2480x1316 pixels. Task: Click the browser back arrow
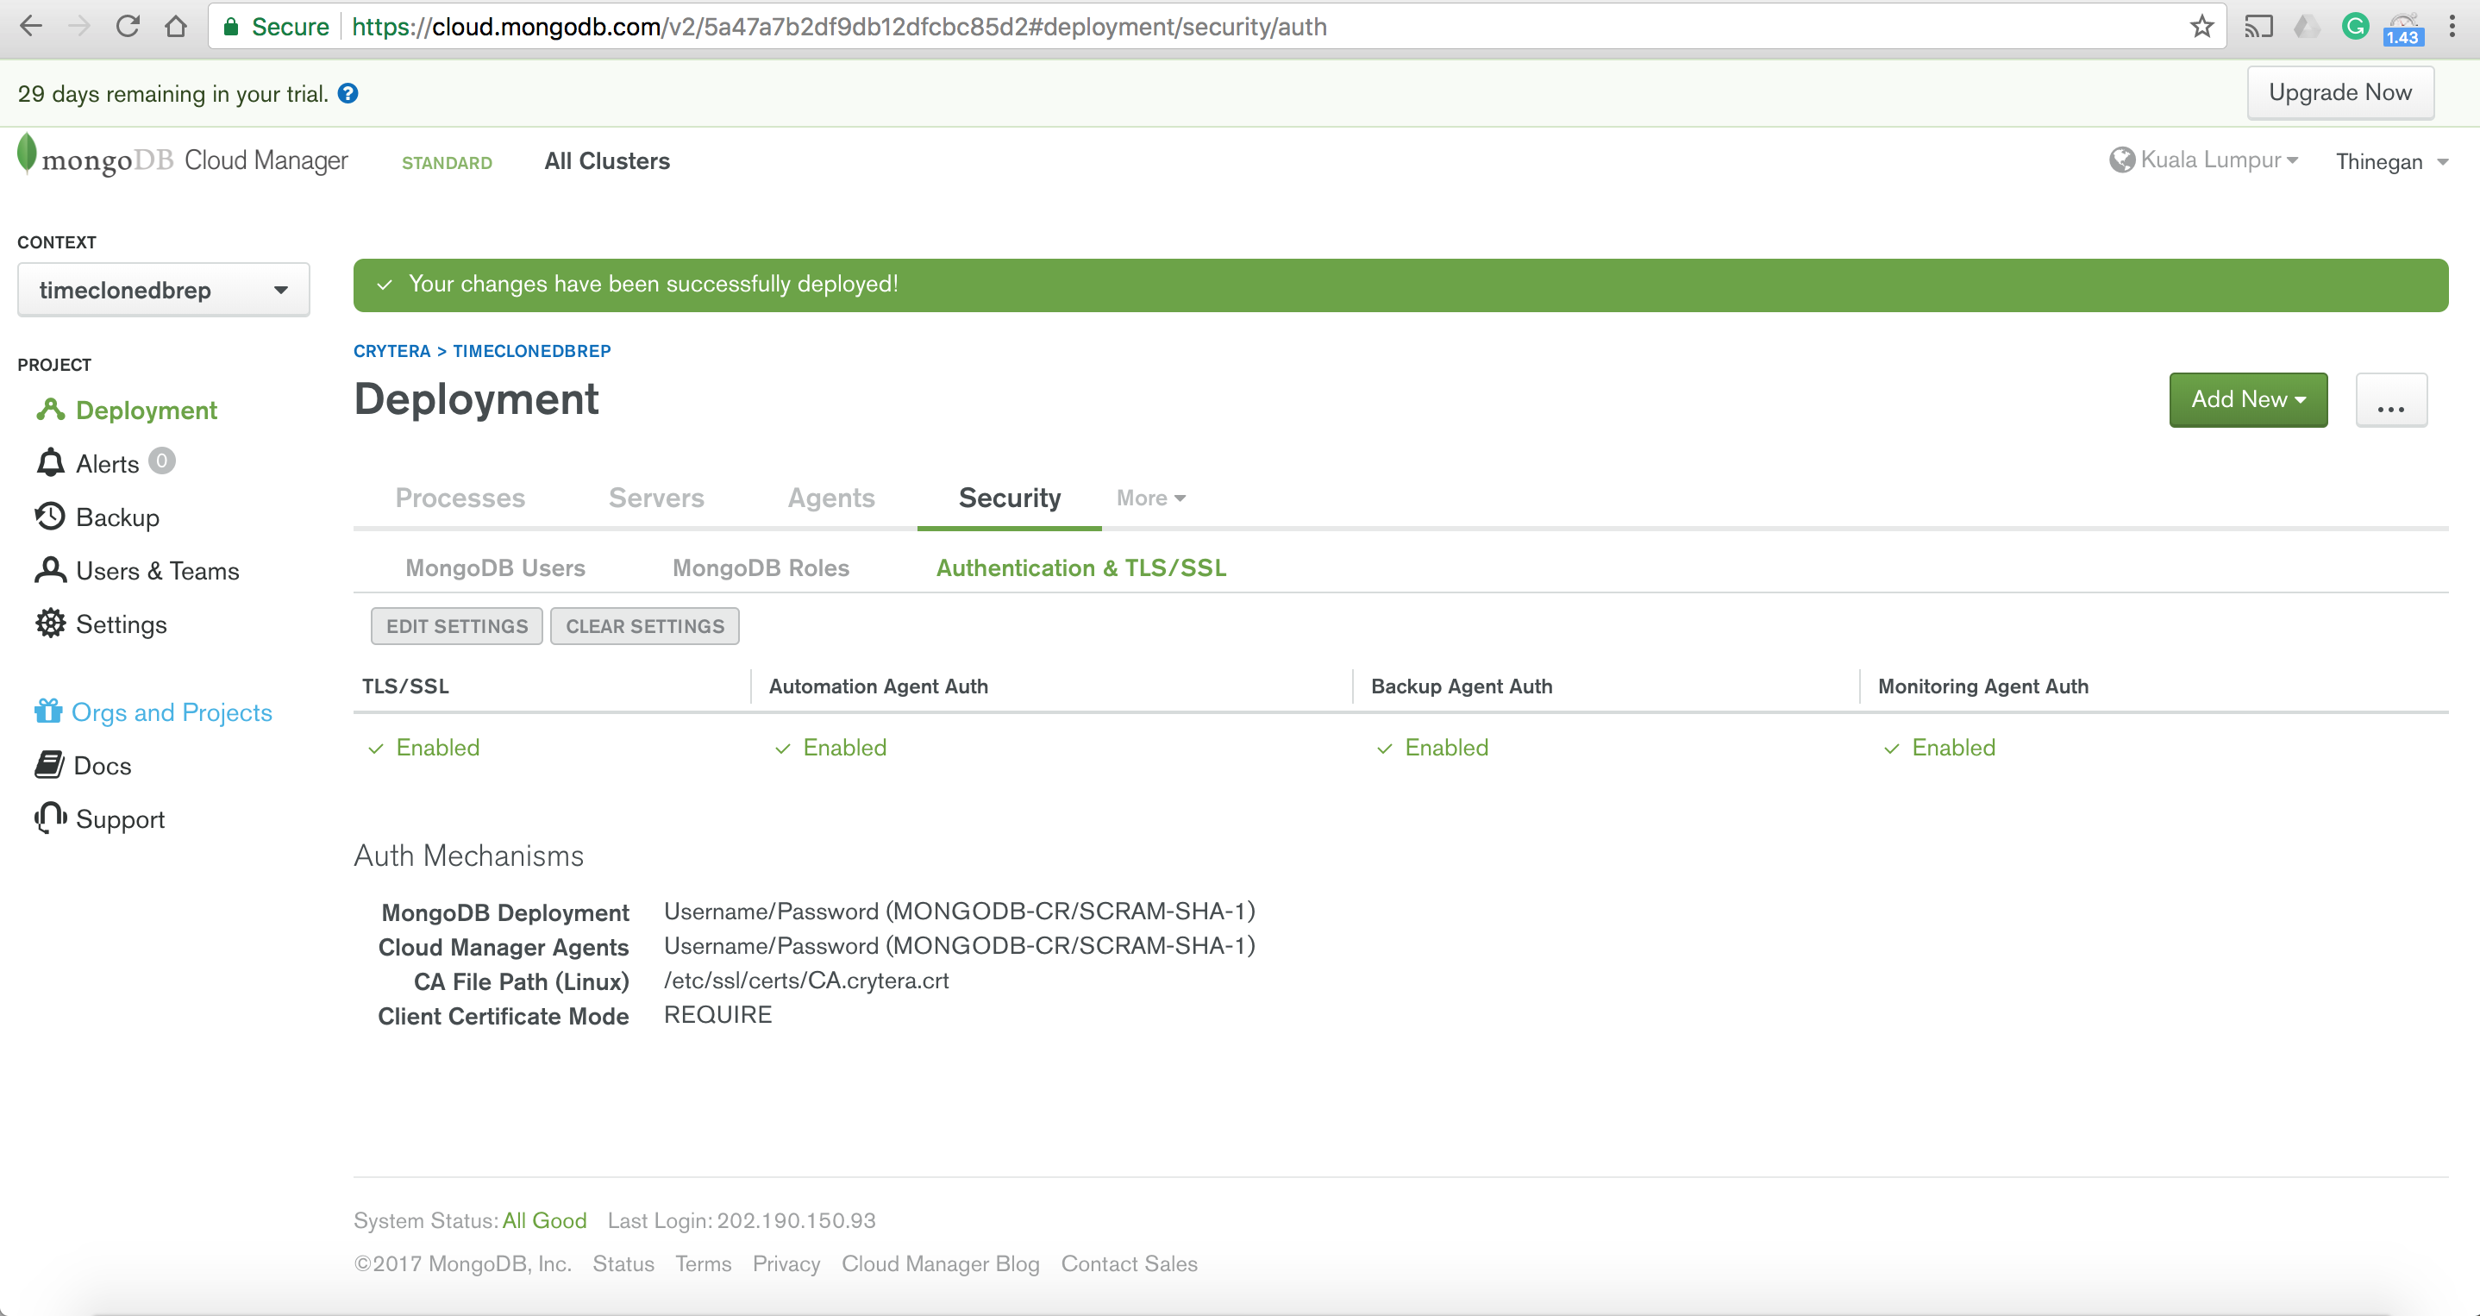click(x=31, y=26)
